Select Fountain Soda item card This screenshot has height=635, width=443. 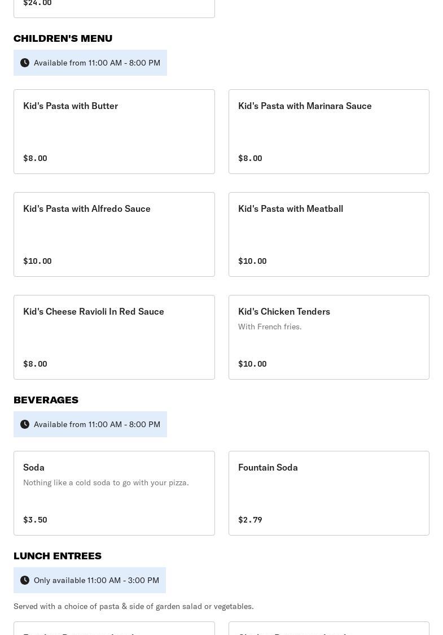tap(329, 493)
